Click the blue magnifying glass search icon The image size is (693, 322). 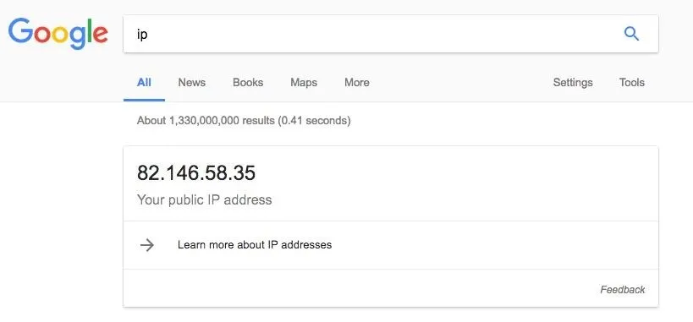(631, 34)
